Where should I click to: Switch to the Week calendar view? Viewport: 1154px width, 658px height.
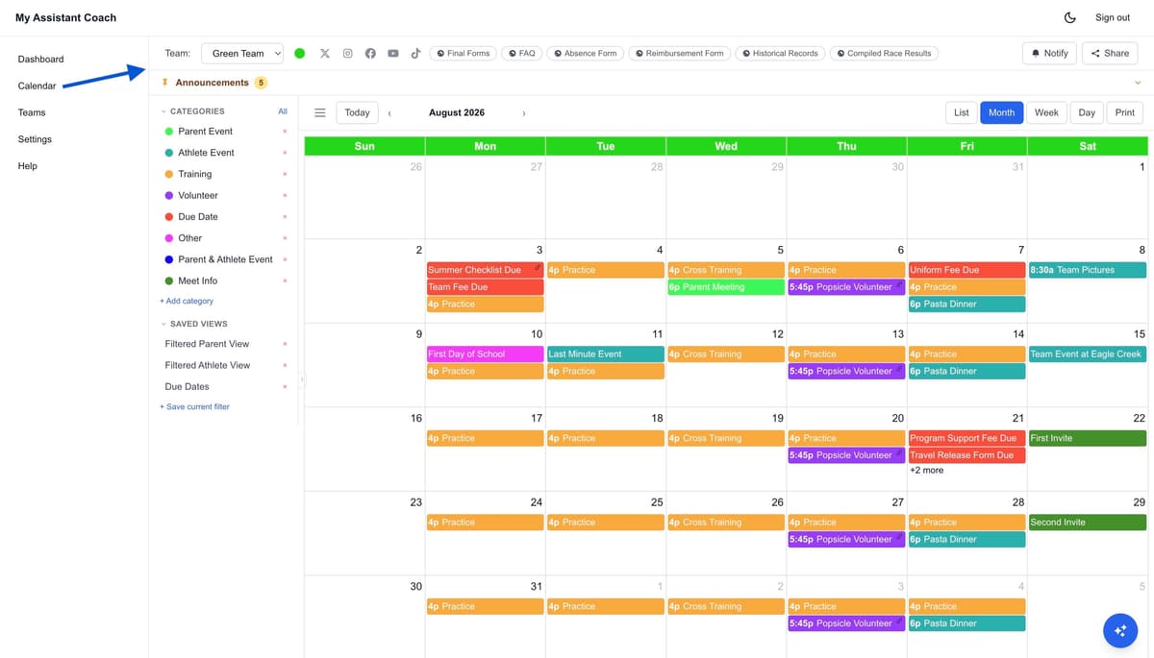[1046, 112]
